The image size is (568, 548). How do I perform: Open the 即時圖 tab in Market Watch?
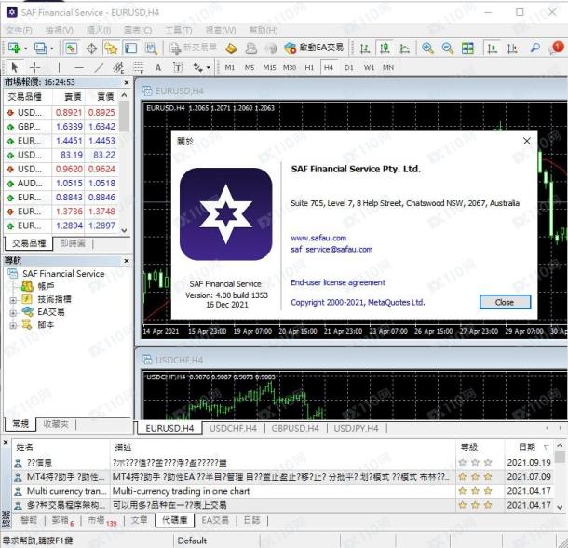pyautogui.click(x=73, y=243)
